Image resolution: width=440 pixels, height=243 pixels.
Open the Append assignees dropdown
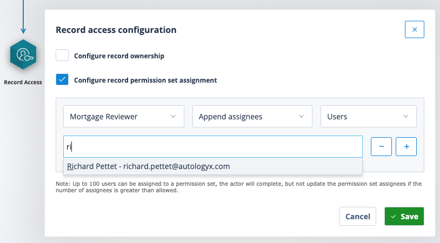click(x=252, y=116)
